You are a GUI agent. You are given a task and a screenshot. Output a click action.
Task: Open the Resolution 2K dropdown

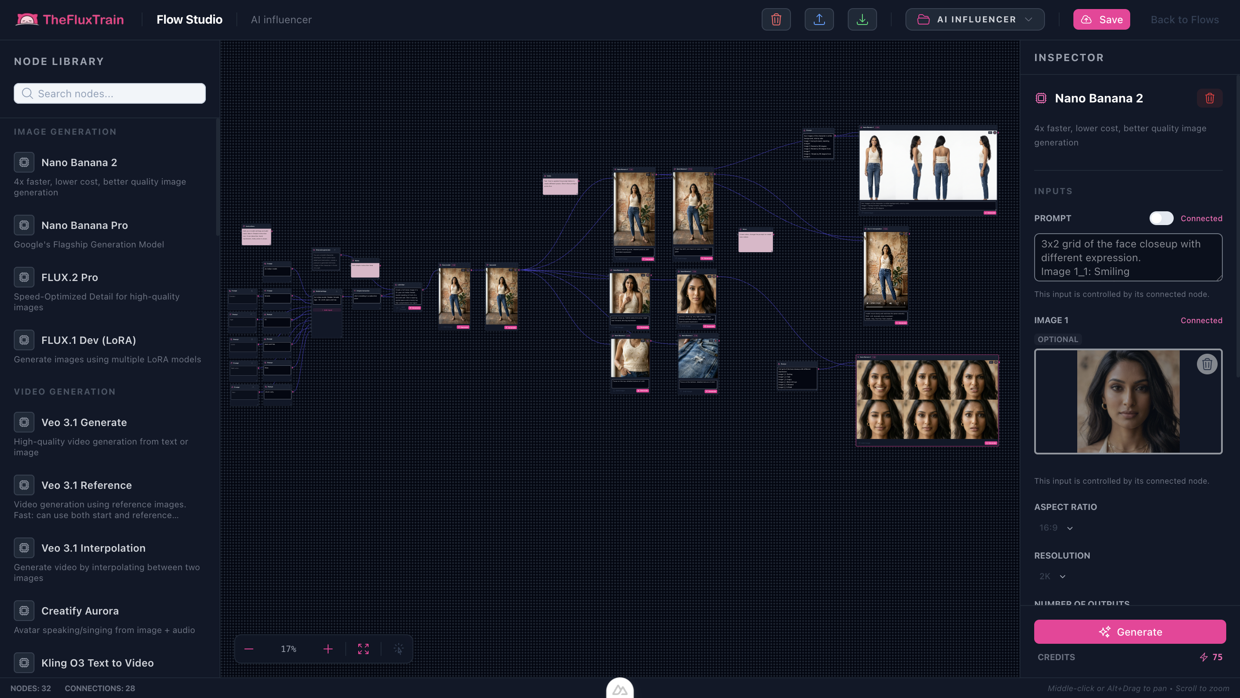1052,576
